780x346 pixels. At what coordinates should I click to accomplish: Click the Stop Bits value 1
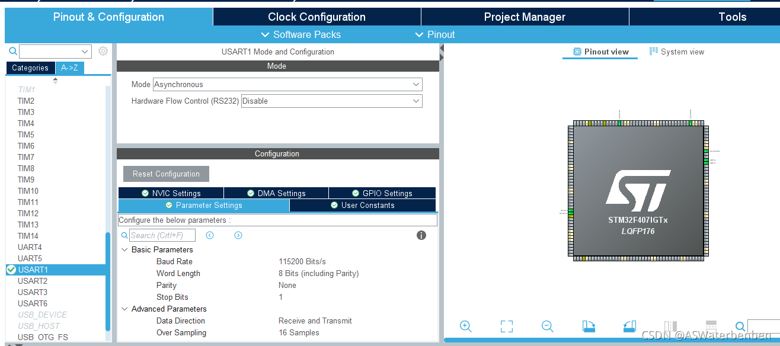tap(281, 297)
